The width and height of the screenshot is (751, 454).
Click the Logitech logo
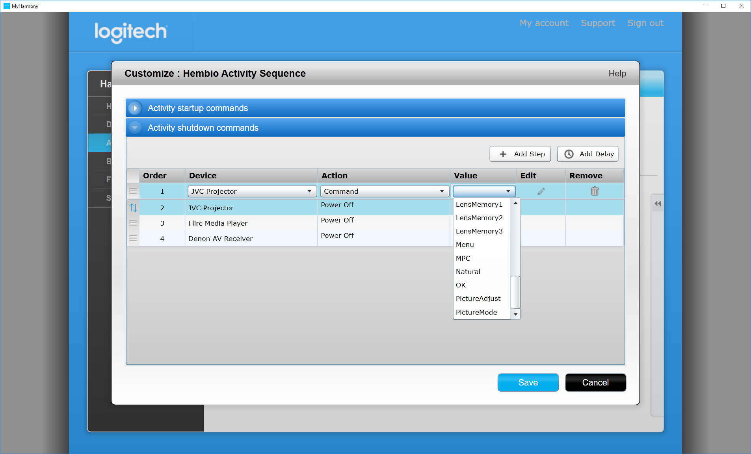(131, 32)
